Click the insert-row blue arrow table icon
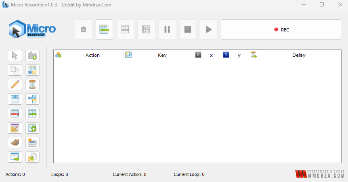Viewport: 348px width, 182px height. (x=32, y=99)
